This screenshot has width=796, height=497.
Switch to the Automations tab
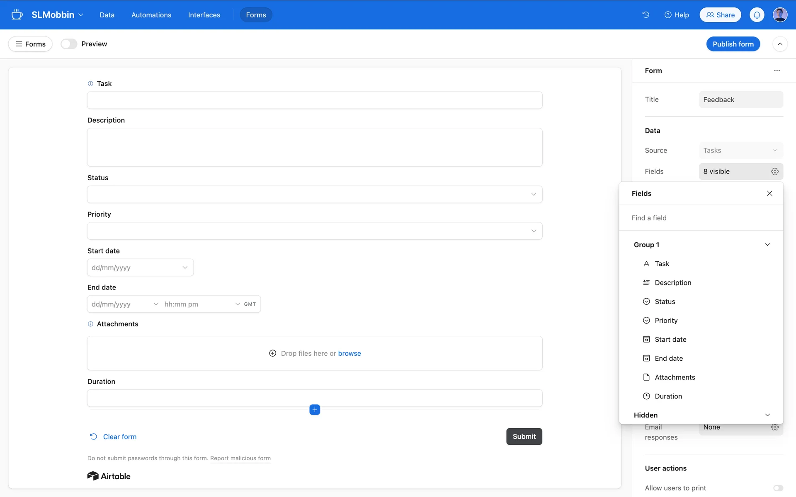tap(151, 15)
